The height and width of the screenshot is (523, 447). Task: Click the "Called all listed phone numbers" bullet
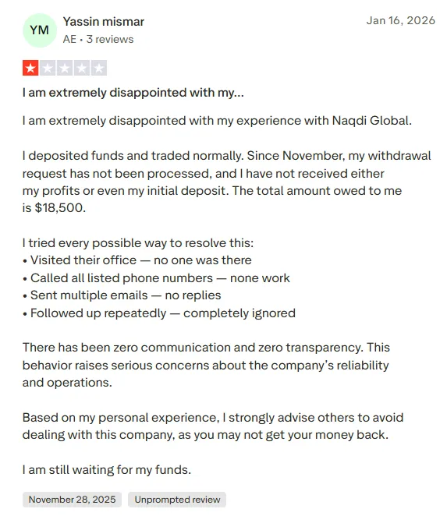[x=156, y=277]
